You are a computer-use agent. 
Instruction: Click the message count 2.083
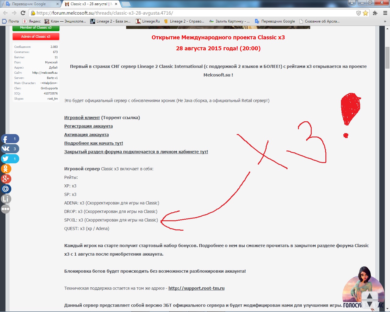coord(54,47)
